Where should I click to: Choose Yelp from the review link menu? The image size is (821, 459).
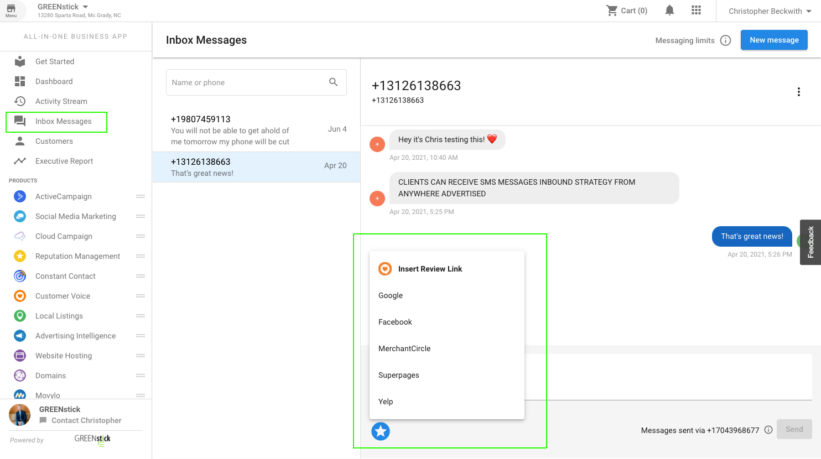(x=386, y=401)
